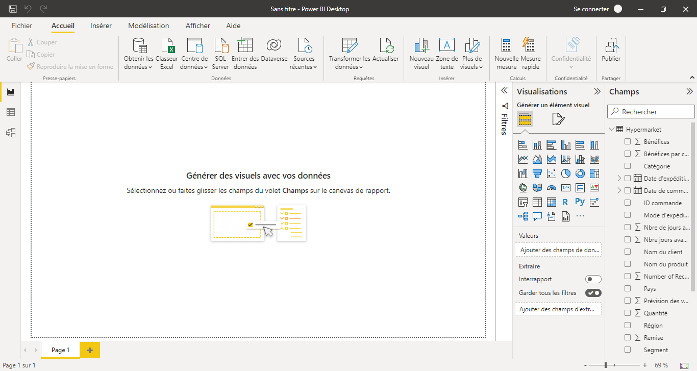Screen dimensions: 697x371
Task: Select the clustered column chart visual
Action: 565,145
